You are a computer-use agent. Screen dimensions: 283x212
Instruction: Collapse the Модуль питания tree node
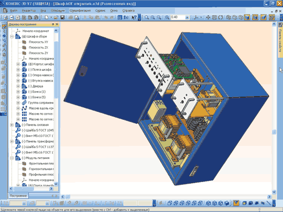[x=12, y=158]
